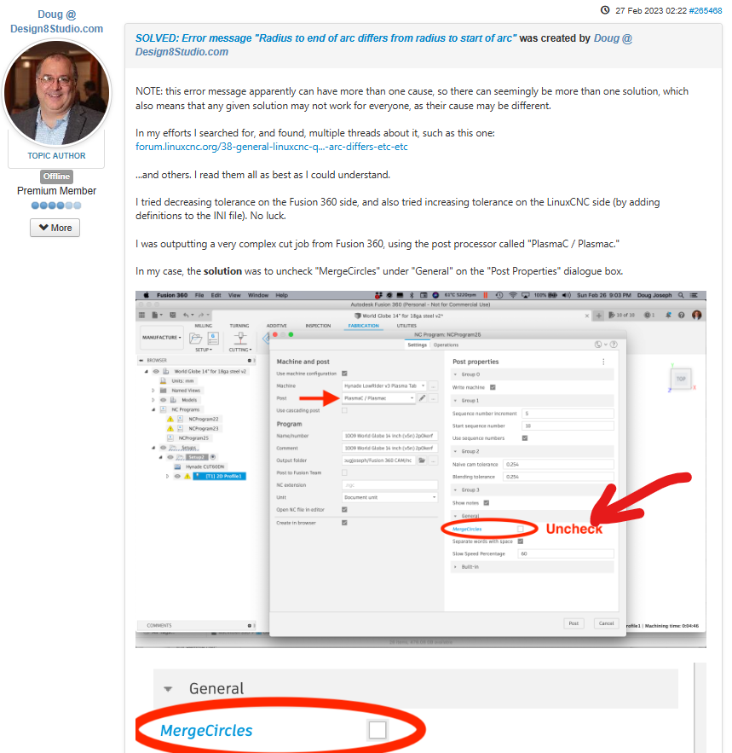Image resolution: width=732 pixels, height=753 pixels.
Task: Close the World Globe document tab with its X
Action: click(x=586, y=316)
